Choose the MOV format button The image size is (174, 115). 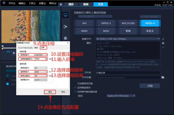(x=106, y=31)
